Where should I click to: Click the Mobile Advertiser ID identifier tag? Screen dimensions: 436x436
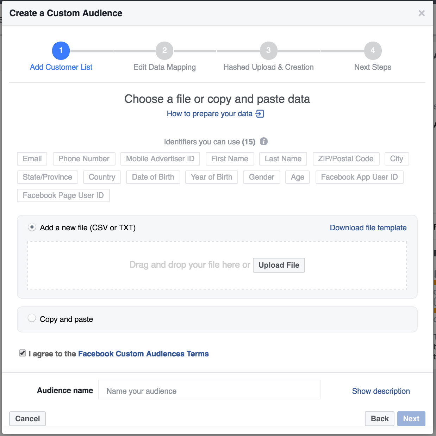(160, 159)
